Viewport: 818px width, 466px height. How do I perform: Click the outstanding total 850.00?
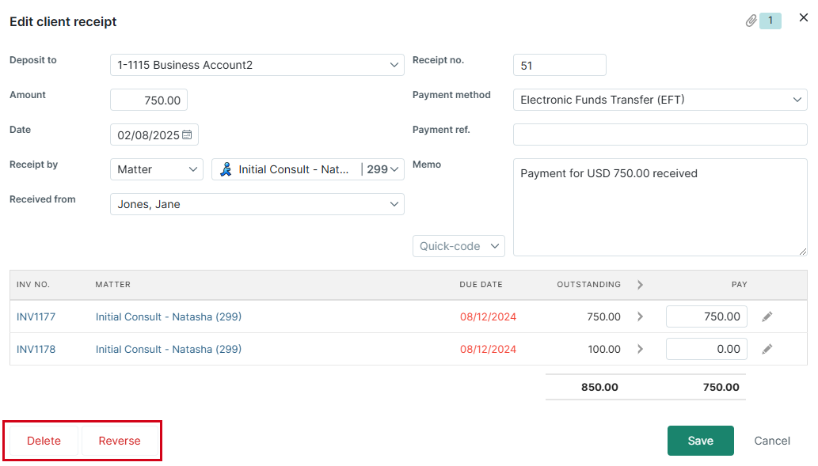599,388
